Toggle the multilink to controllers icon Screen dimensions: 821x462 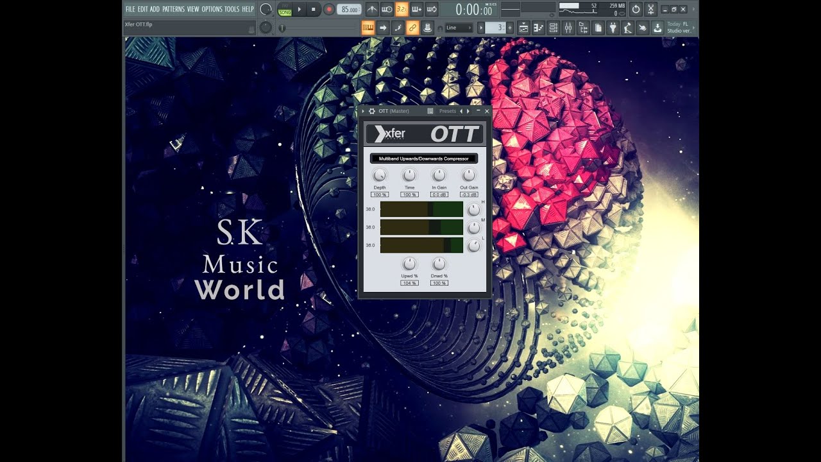413,28
